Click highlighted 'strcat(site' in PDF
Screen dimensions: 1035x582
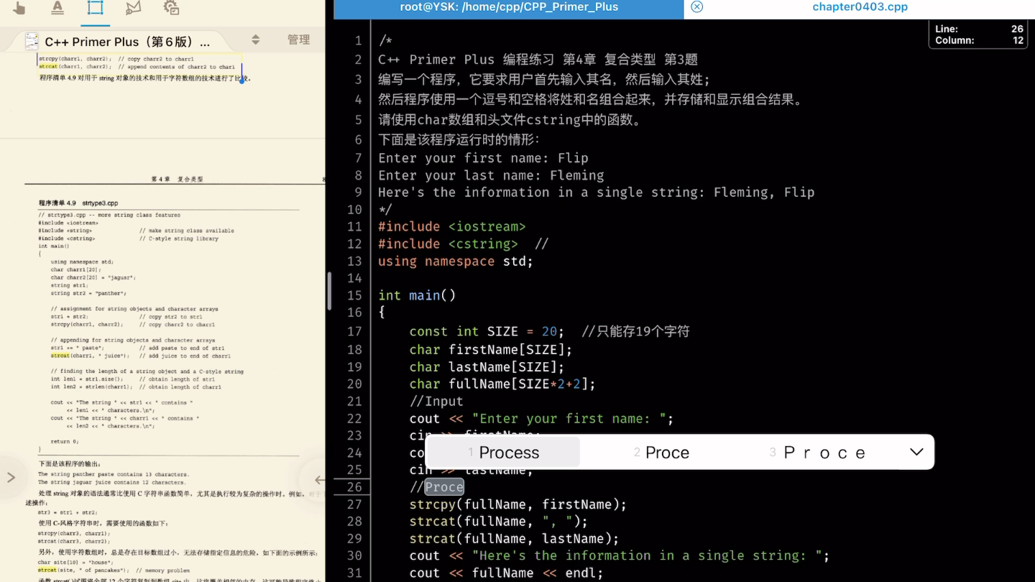tap(53, 570)
